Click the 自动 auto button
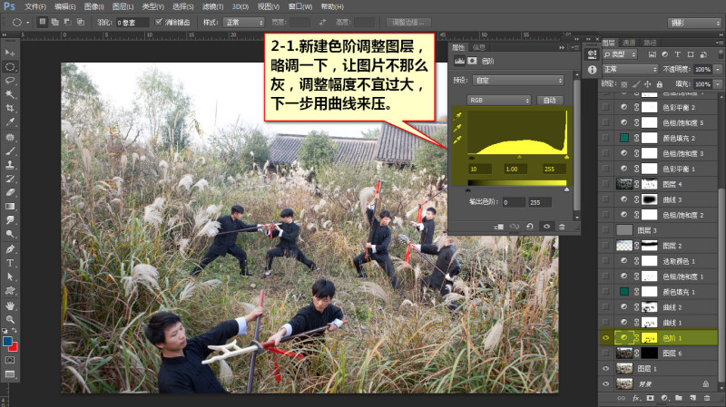The height and width of the screenshot is (407, 726). coord(550,100)
